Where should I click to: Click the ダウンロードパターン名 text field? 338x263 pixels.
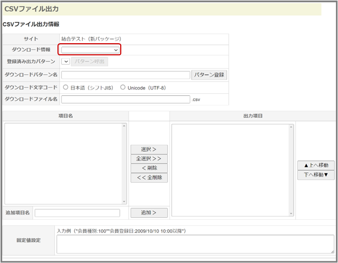point(125,75)
